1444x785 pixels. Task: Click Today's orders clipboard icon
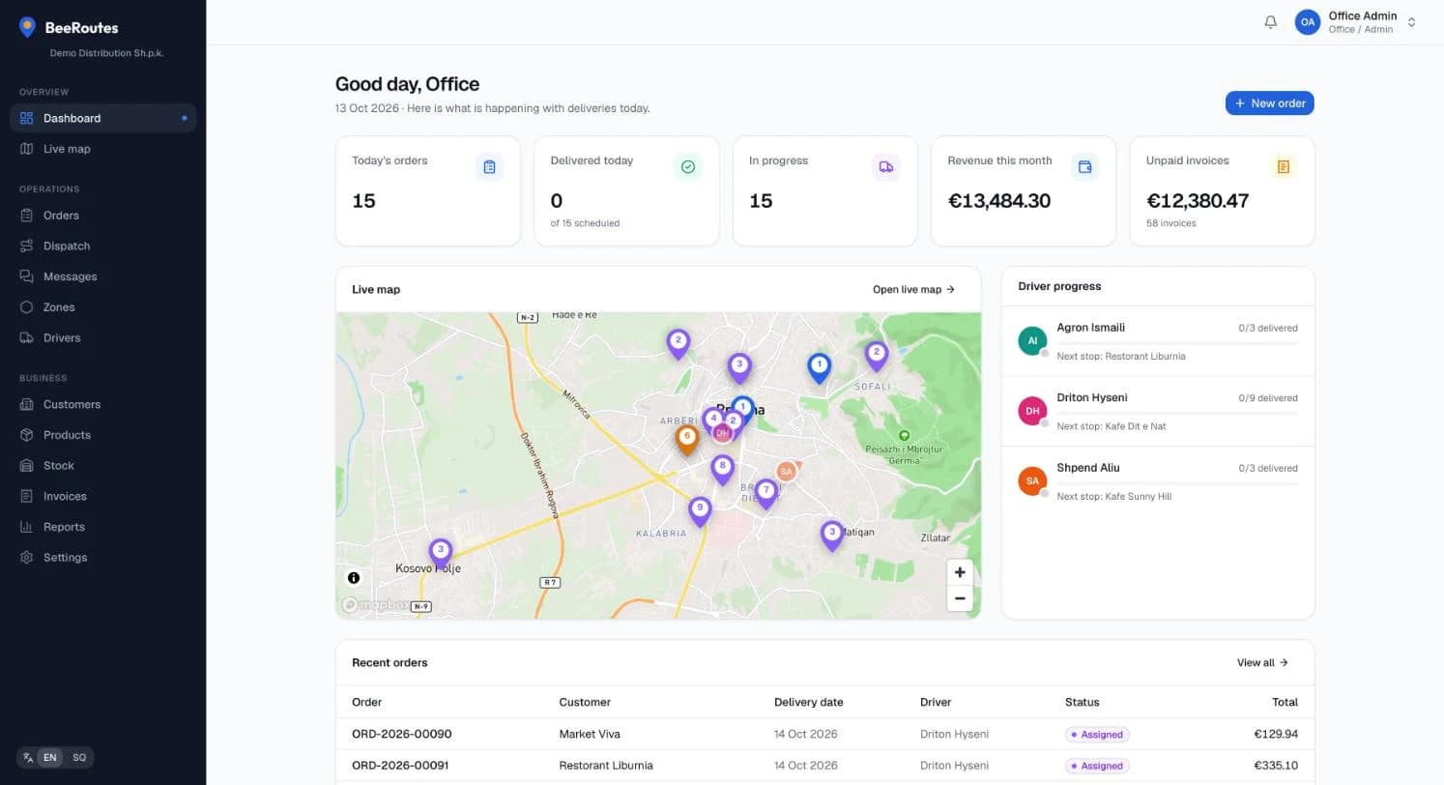489,167
